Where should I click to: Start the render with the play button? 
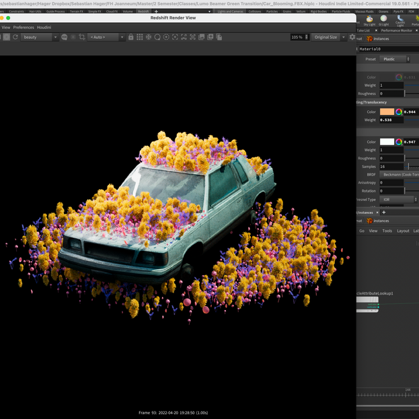[x=7, y=37]
